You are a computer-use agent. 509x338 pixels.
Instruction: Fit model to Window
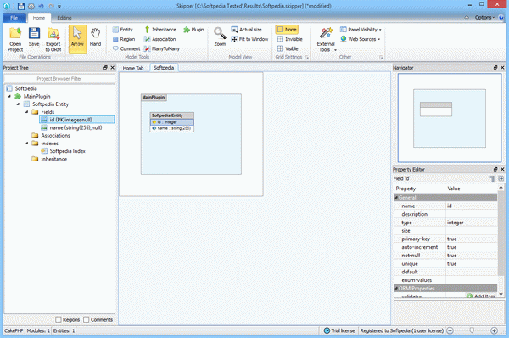tap(249, 39)
